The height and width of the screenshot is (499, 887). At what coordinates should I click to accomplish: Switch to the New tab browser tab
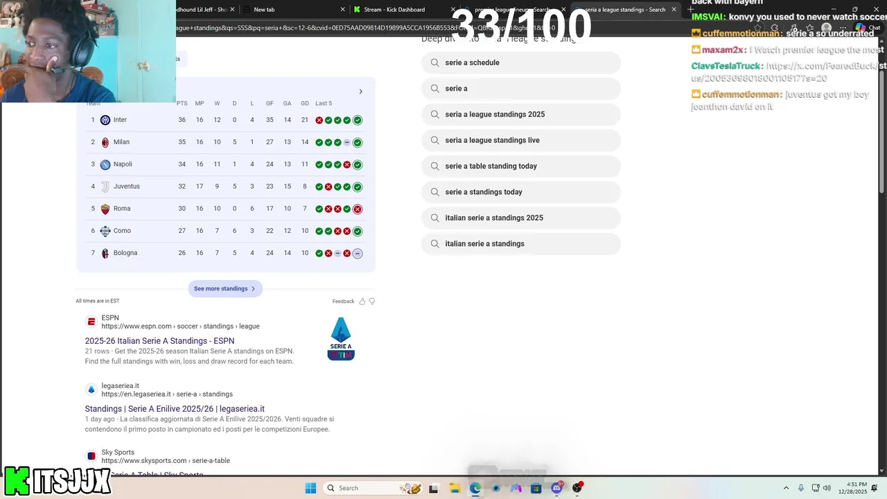293,10
